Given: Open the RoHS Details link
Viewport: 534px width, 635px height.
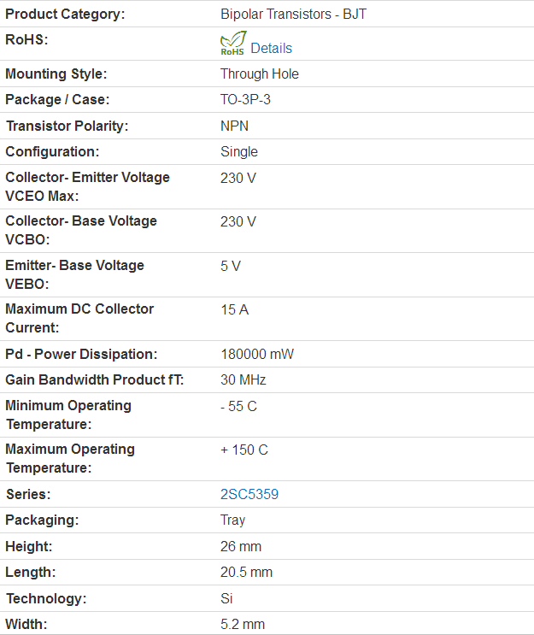Looking at the screenshot, I should [271, 48].
